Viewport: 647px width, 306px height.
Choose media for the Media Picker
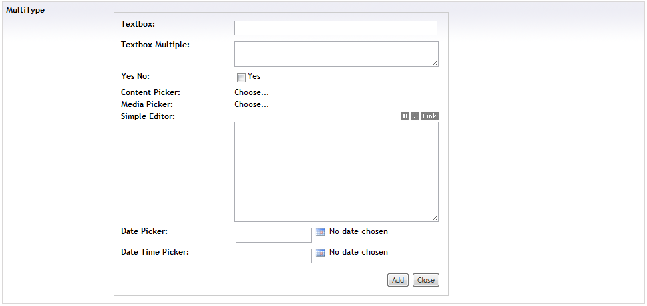[252, 104]
